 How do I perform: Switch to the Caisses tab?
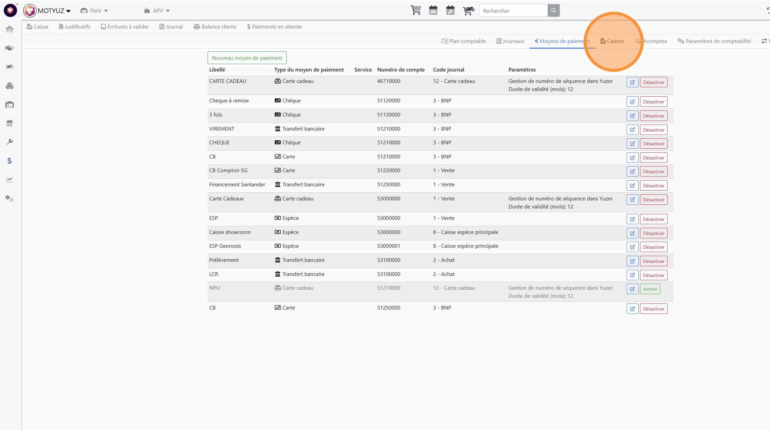(612, 41)
